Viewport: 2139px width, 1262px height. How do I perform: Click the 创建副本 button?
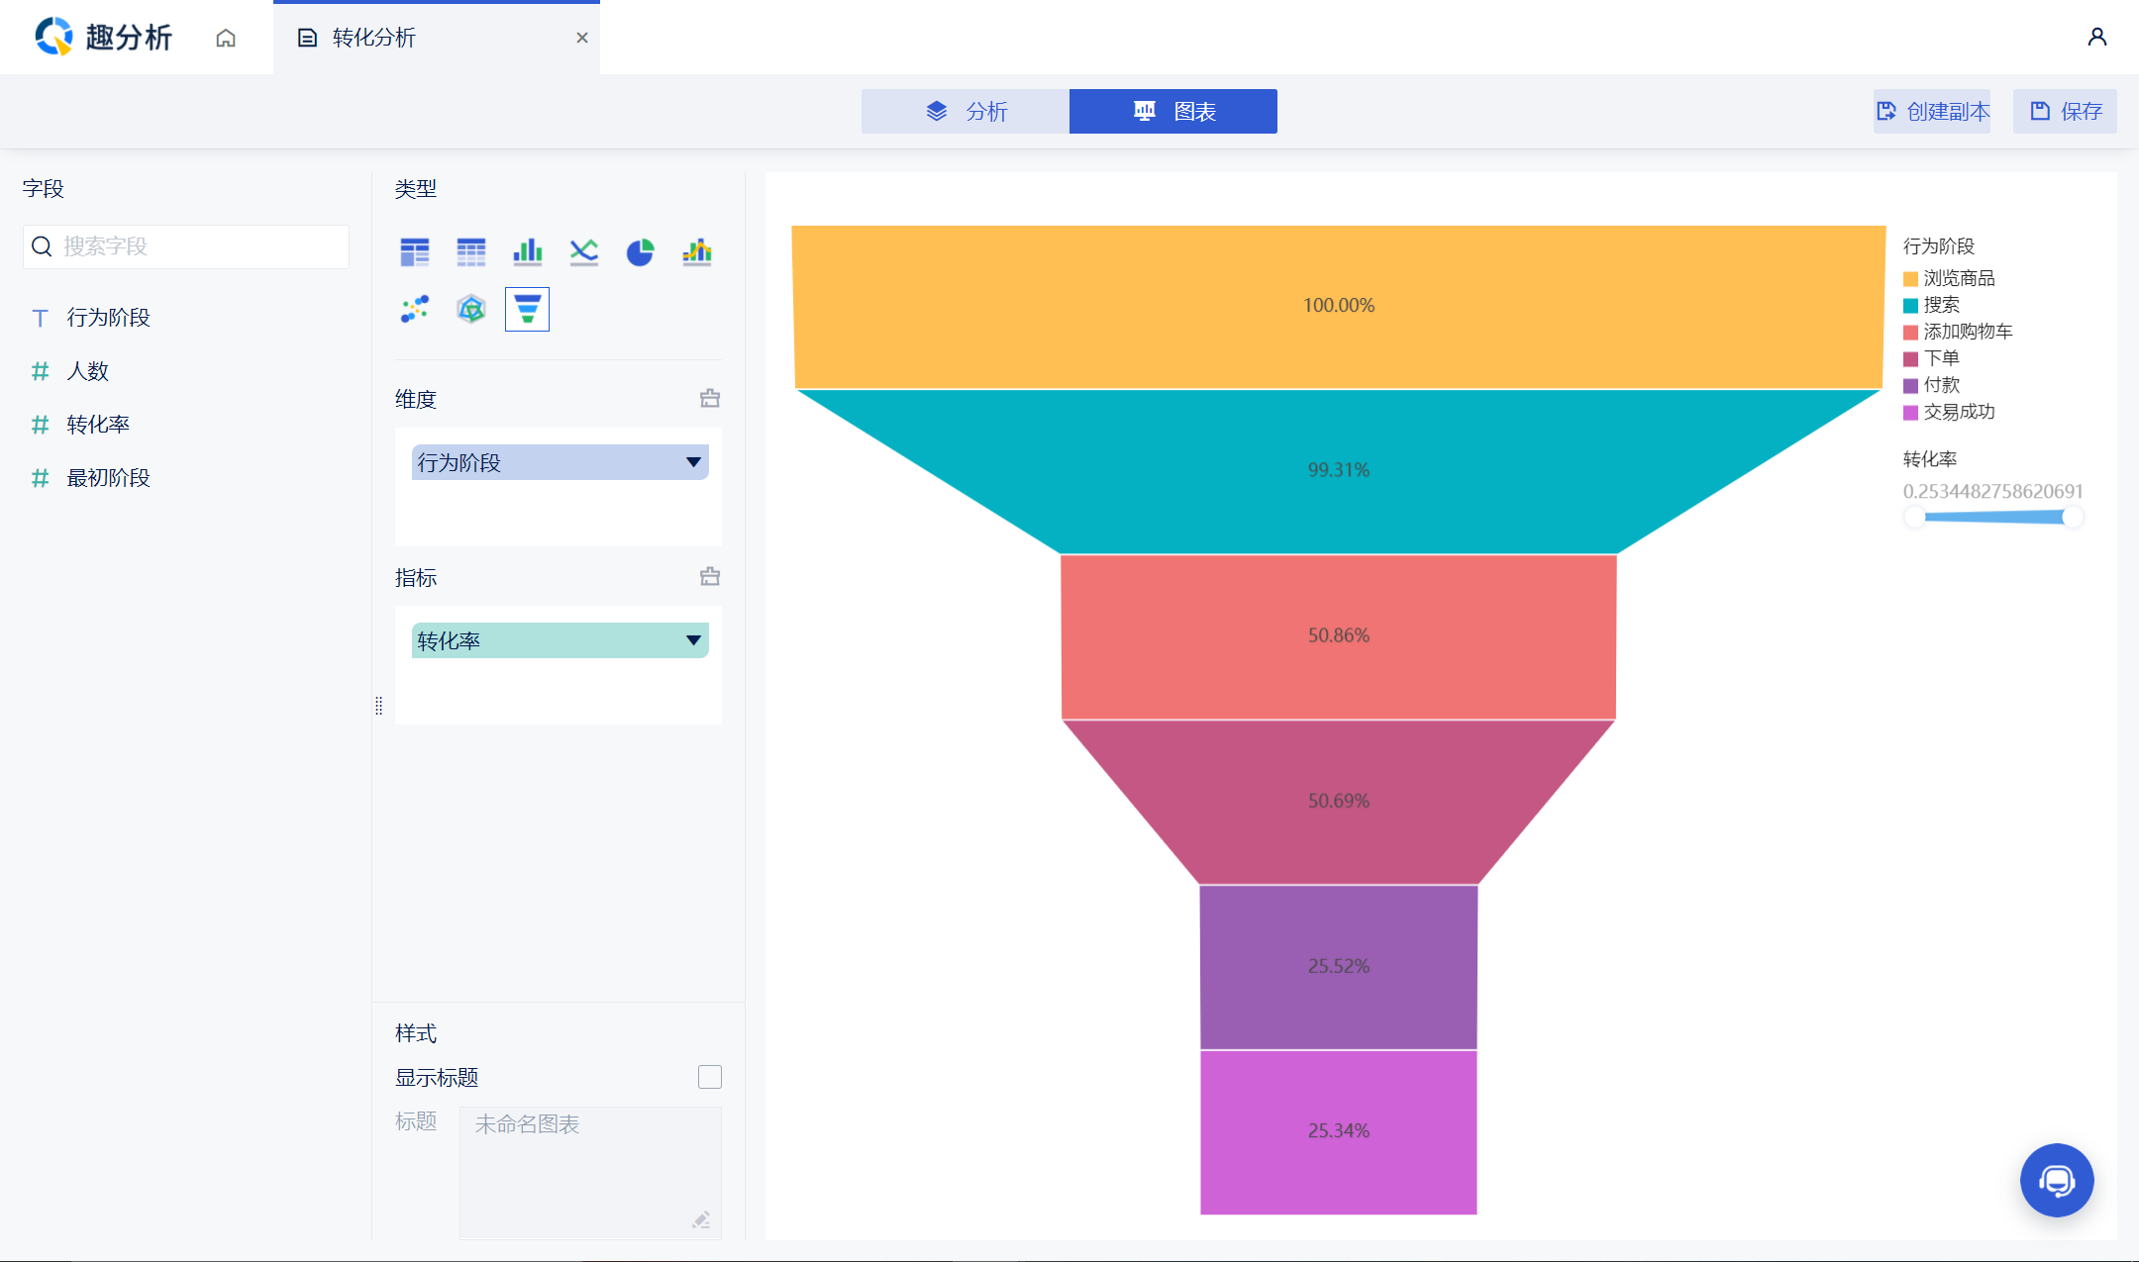click(1932, 111)
